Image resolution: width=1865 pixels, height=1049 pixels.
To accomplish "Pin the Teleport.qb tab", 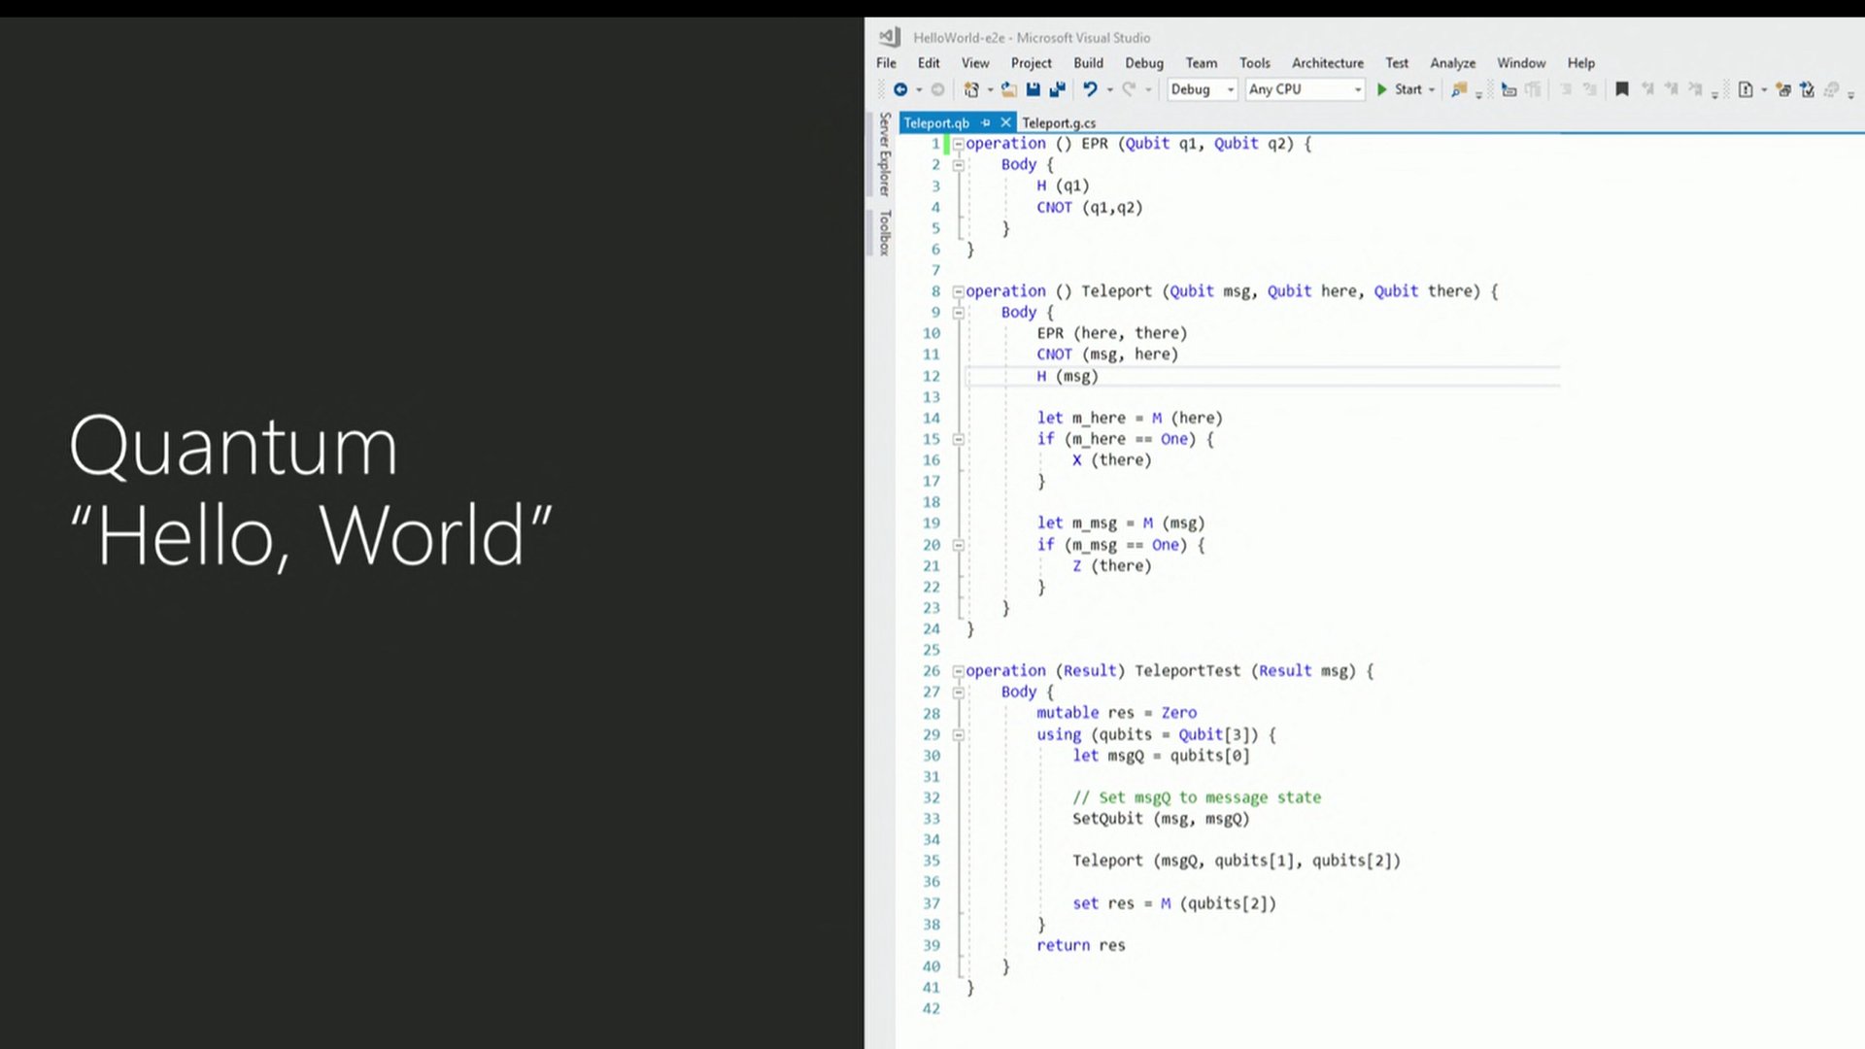I will (986, 122).
